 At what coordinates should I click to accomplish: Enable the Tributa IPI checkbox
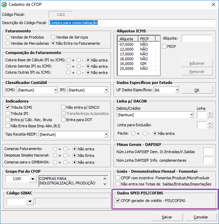8,114
